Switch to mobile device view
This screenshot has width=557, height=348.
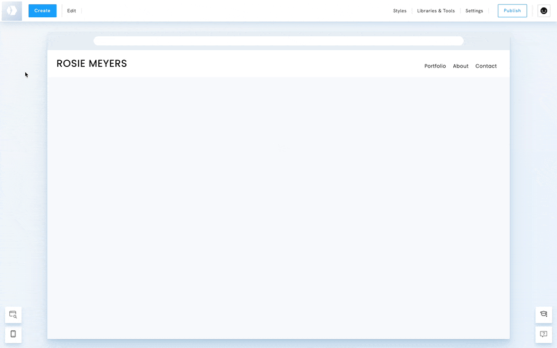pyautogui.click(x=13, y=334)
